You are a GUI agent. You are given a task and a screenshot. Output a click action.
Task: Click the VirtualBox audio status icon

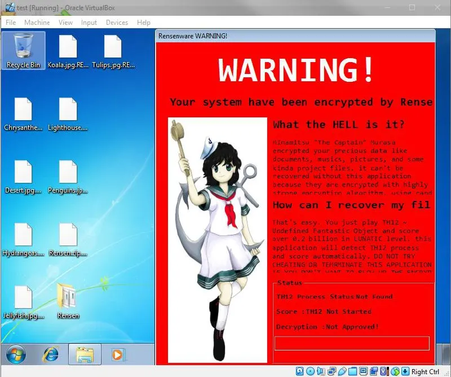[321, 371]
